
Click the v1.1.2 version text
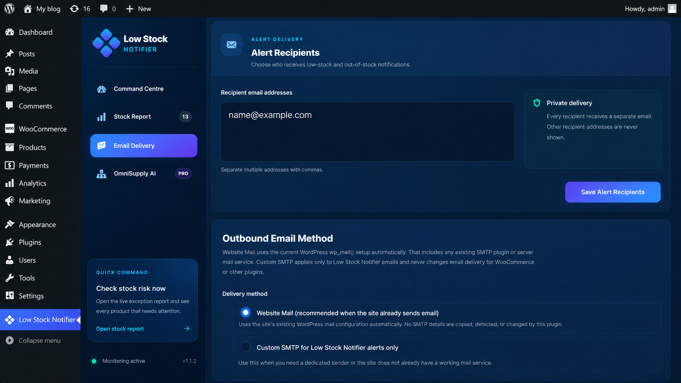click(x=189, y=361)
